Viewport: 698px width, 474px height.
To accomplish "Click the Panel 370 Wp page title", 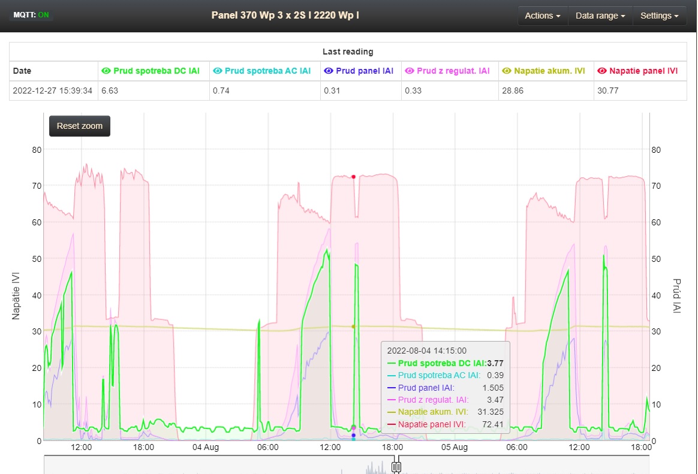I will coord(285,15).
